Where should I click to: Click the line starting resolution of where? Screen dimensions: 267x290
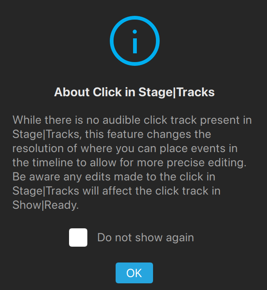tap(125, 148)
